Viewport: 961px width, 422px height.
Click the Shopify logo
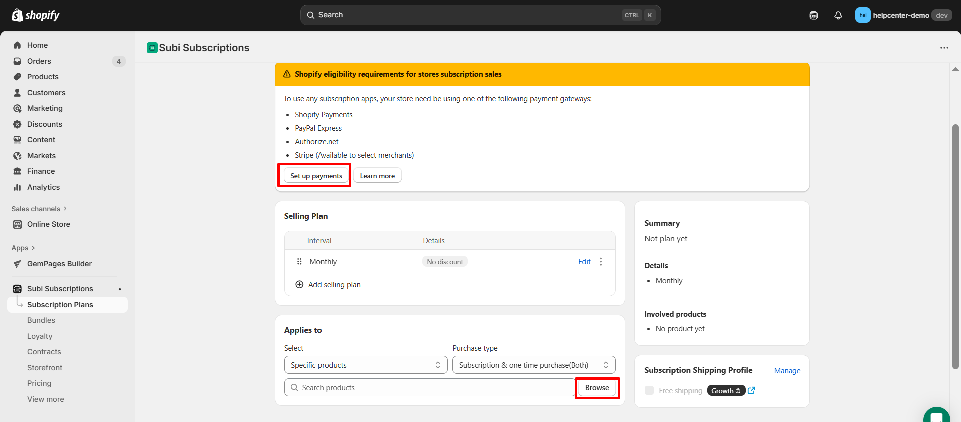36,15
